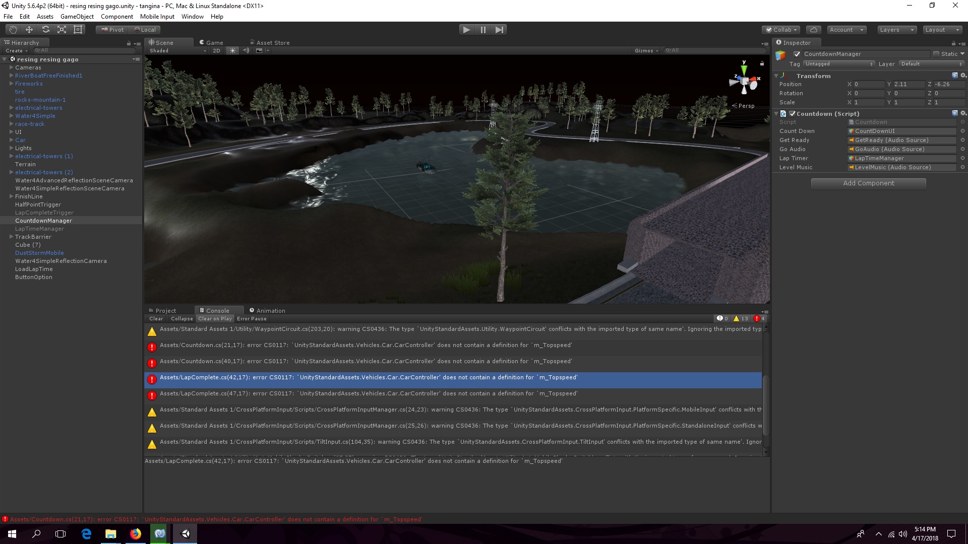Open object picker for Get Ready
The width and height of the screenshot is (968, 544).
pos(962,140)
